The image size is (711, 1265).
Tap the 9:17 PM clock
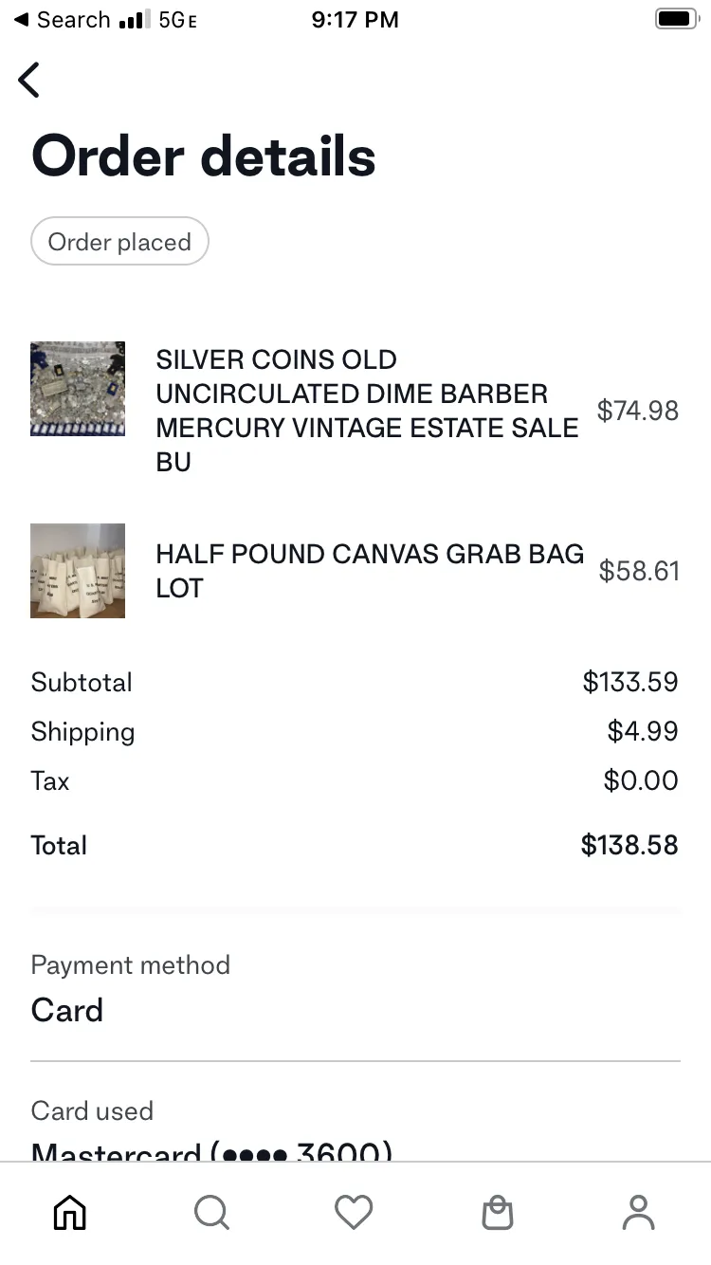click(355, 19)
